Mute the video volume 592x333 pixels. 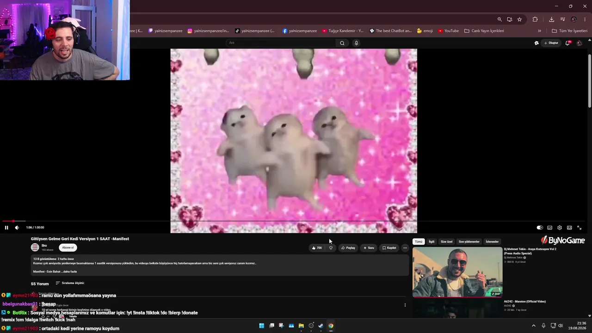tap(17, 228)
